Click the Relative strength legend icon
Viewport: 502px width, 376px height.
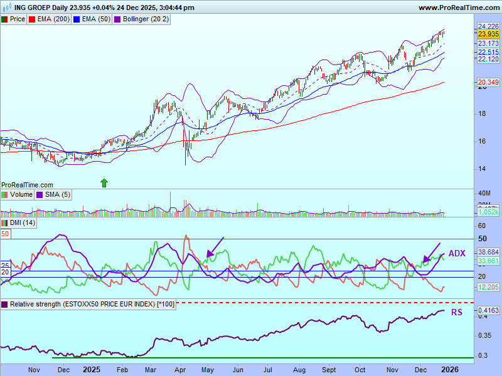click(x=5, y=304)
